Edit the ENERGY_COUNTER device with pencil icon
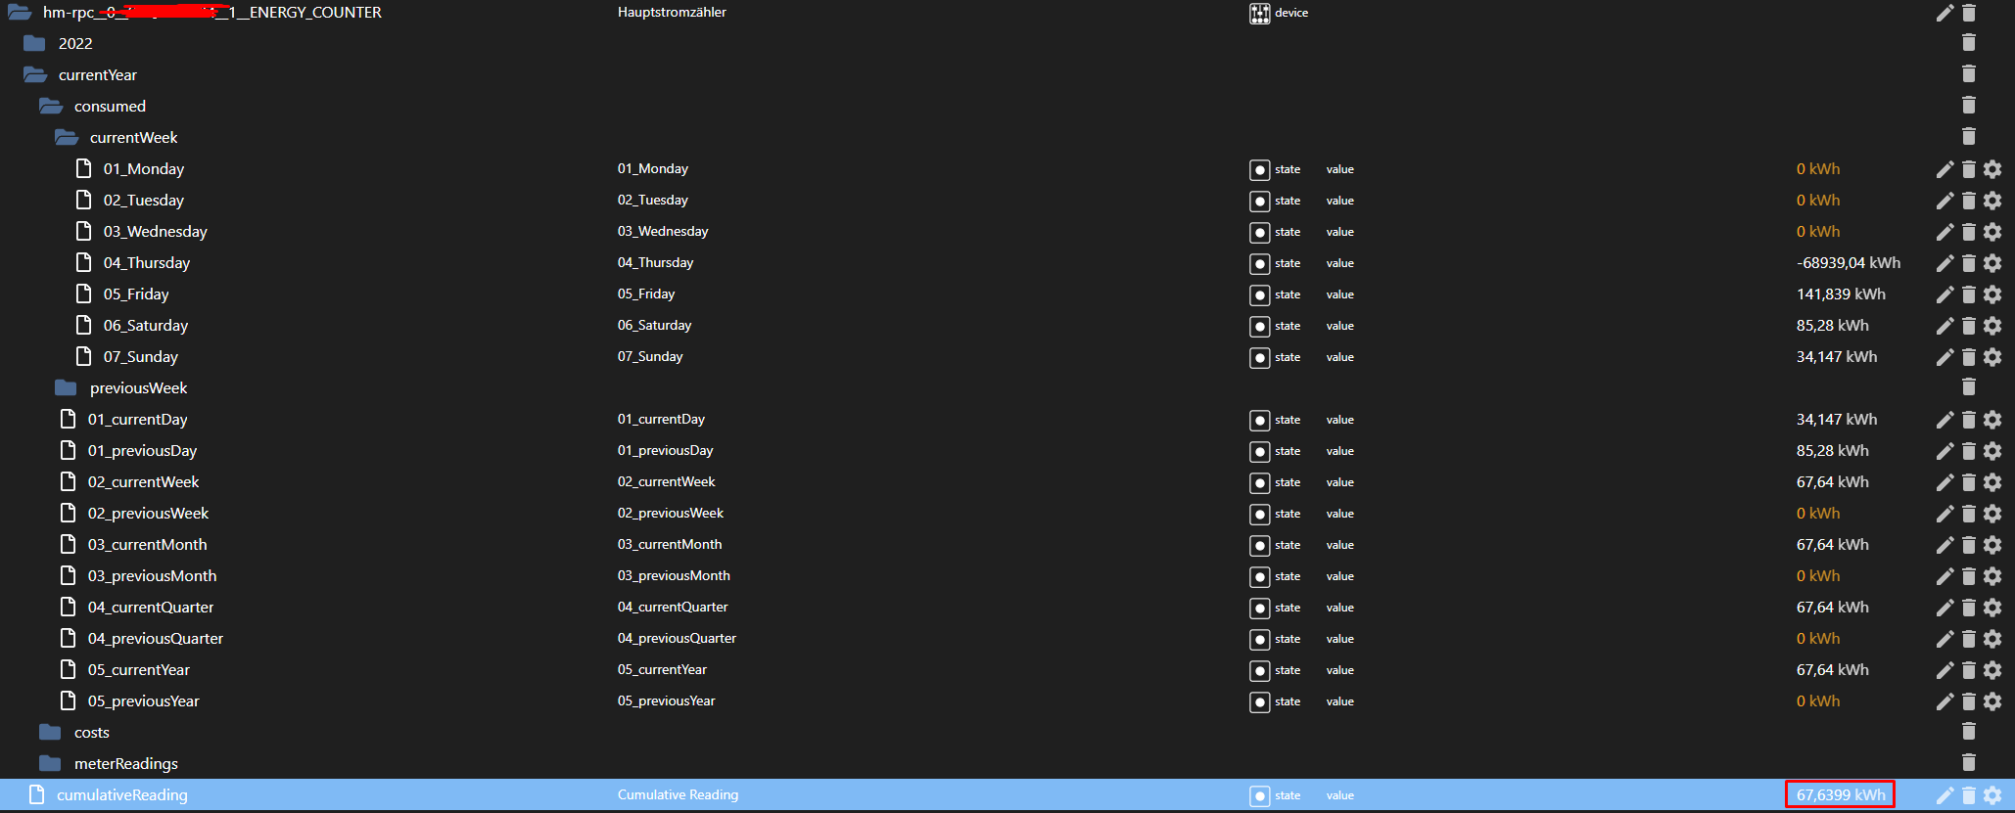The width and height of the screenshot is (2015, 813). pyautogui.click(x=1945, y=13)
